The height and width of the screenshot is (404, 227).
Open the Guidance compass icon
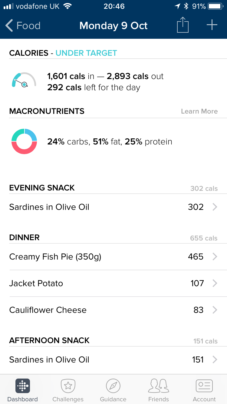tap(113, 386)
